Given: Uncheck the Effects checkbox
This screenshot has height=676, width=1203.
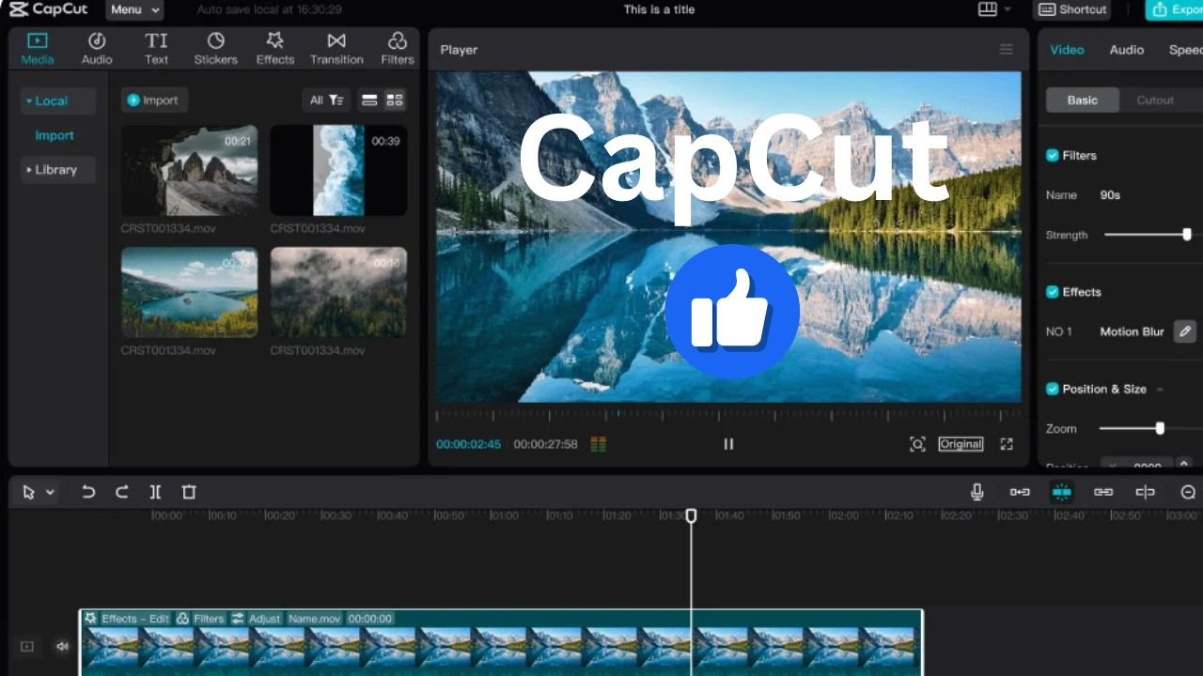Looking at the screenshot, I should (x=1053, y=292).
